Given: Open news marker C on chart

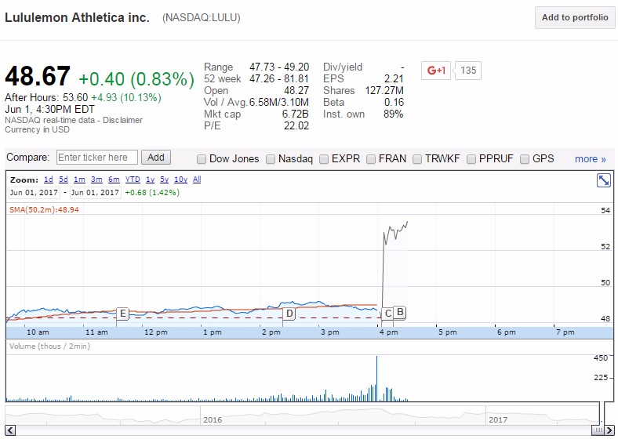Looking at the screenshot, I should click(x=388, y=314).
